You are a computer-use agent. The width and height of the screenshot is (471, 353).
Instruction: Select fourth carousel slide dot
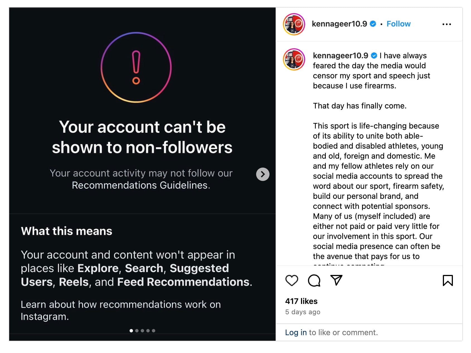point(148,331)
